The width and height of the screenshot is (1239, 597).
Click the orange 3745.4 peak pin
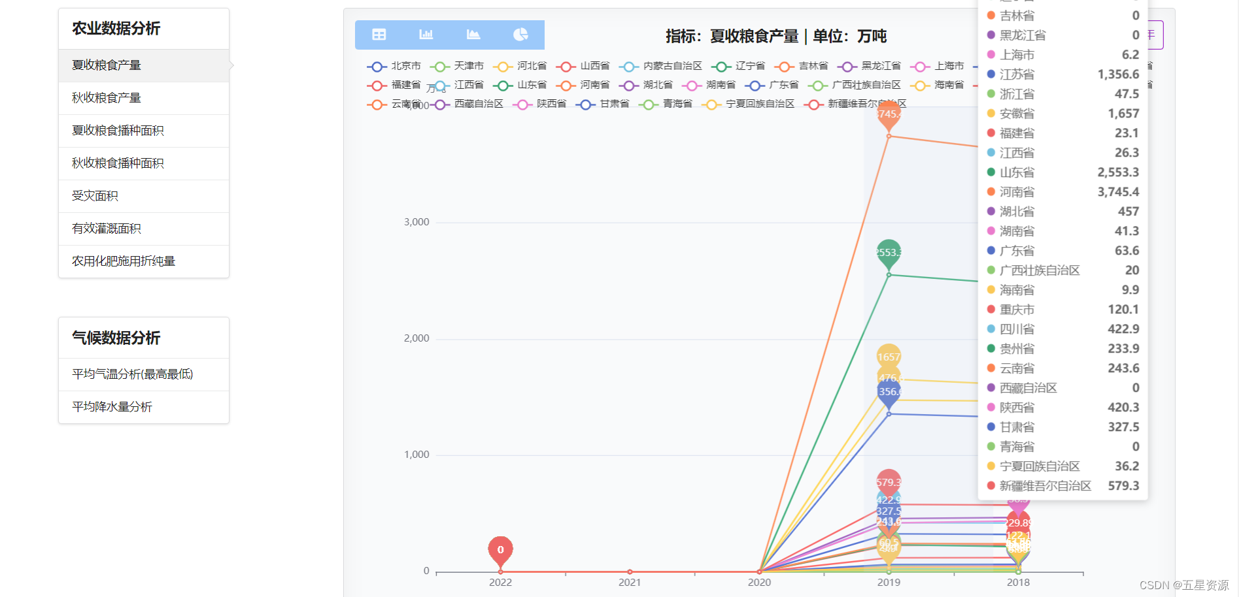(x=889, y=116)
